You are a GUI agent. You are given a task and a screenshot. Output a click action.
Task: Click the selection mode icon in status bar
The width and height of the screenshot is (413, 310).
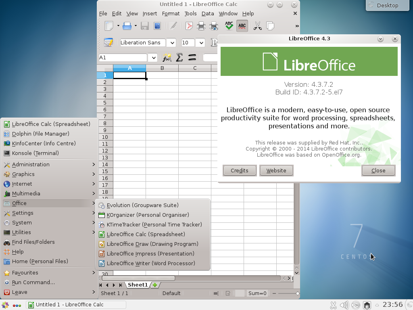[x=216, y=293]
